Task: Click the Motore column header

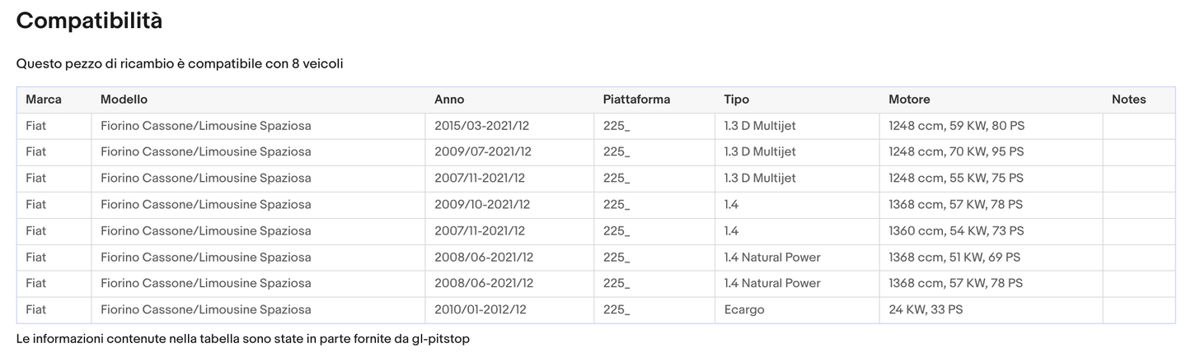Action: coord(909,100)
